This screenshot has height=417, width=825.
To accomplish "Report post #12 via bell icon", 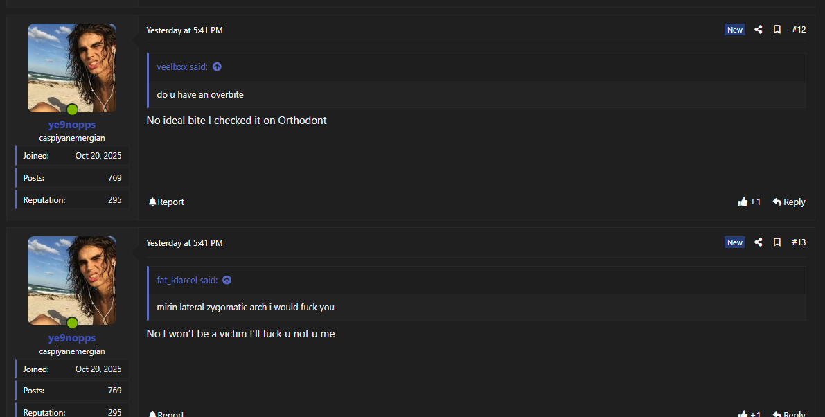I will click(166, 202).
